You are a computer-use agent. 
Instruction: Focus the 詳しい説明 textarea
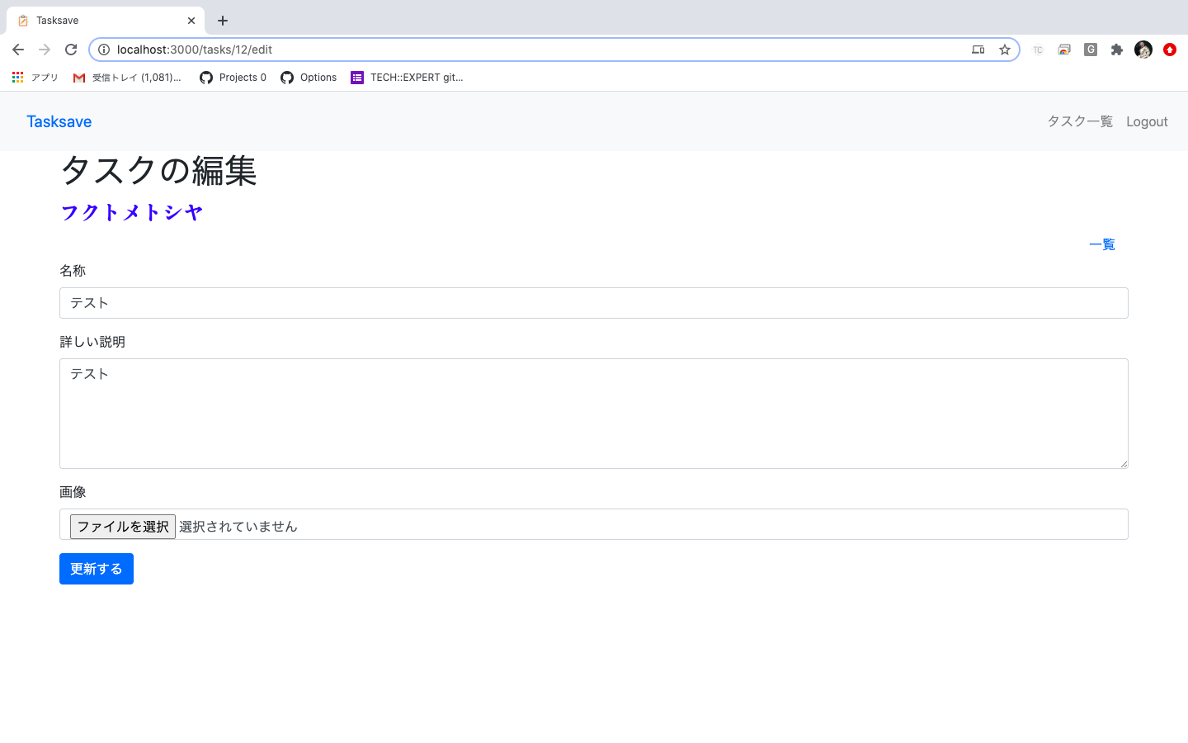594,414
